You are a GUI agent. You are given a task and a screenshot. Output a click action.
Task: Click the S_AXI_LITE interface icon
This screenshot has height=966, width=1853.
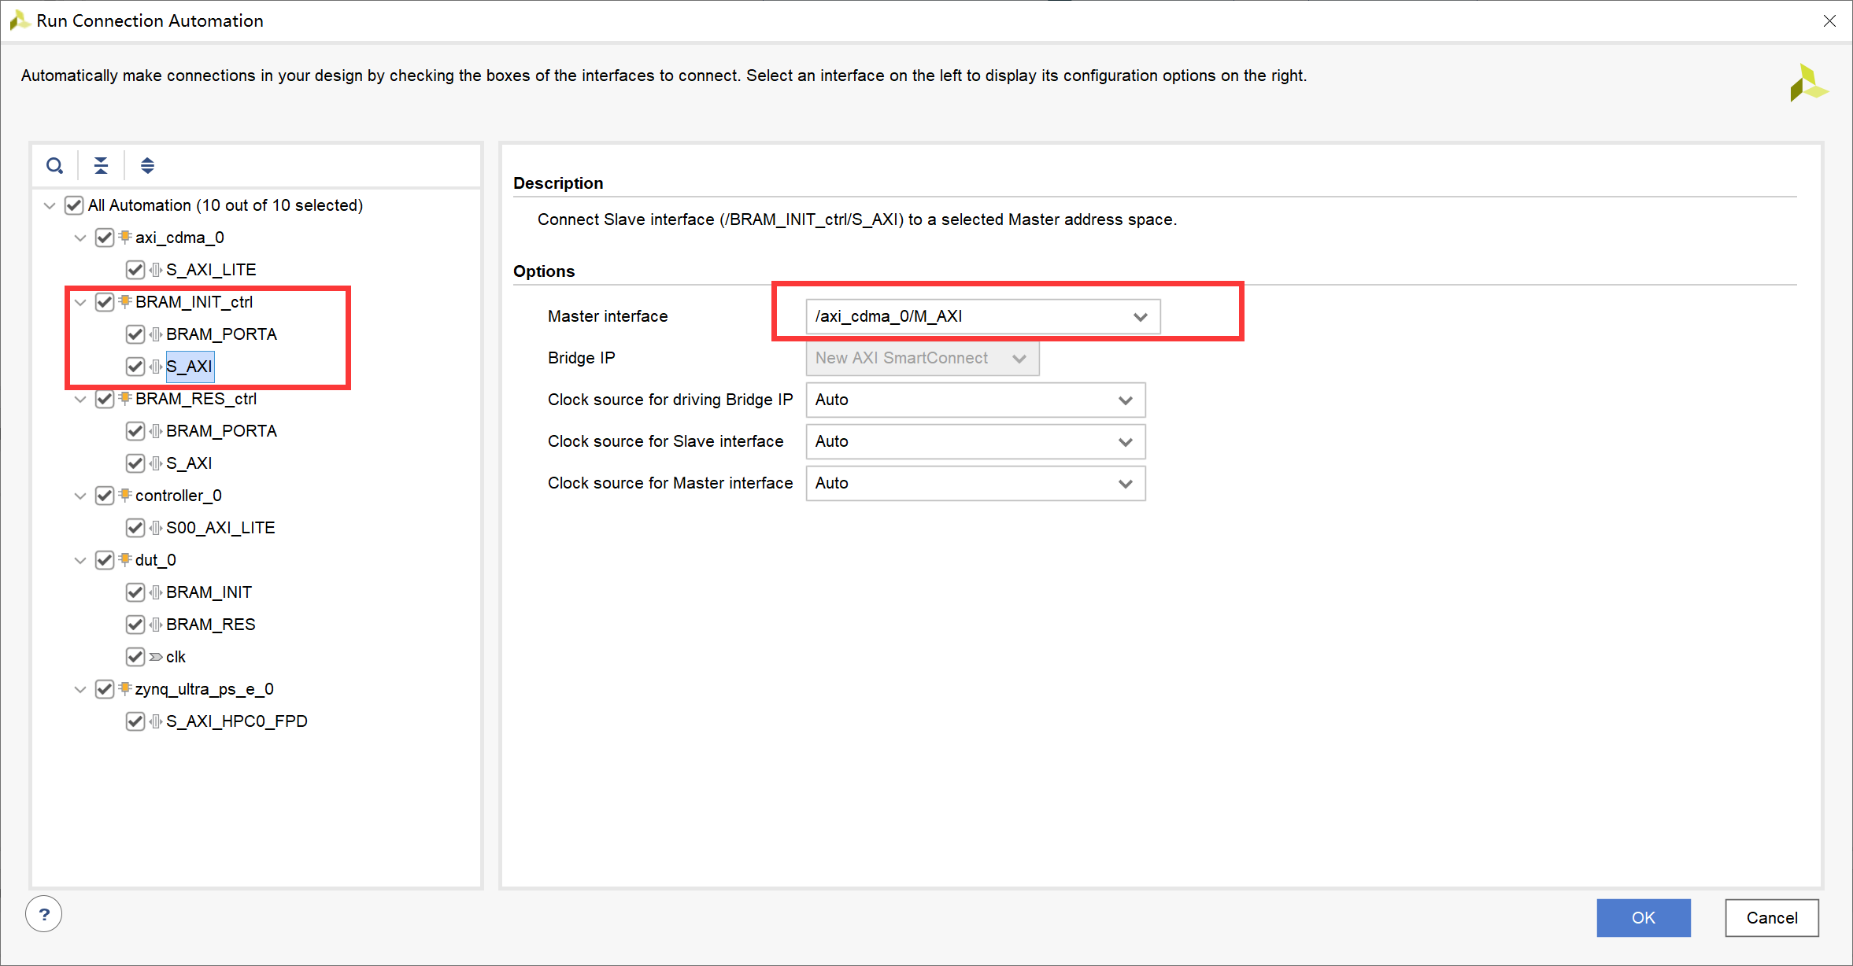point(156,270)
